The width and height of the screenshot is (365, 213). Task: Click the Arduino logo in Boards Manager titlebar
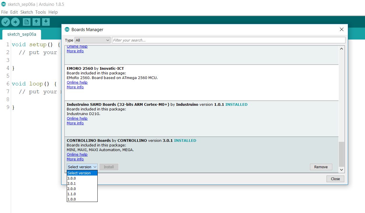pyautogui.click(x=67, y=29)
